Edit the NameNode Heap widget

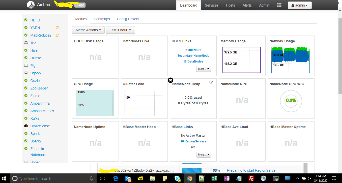(211, 82)
